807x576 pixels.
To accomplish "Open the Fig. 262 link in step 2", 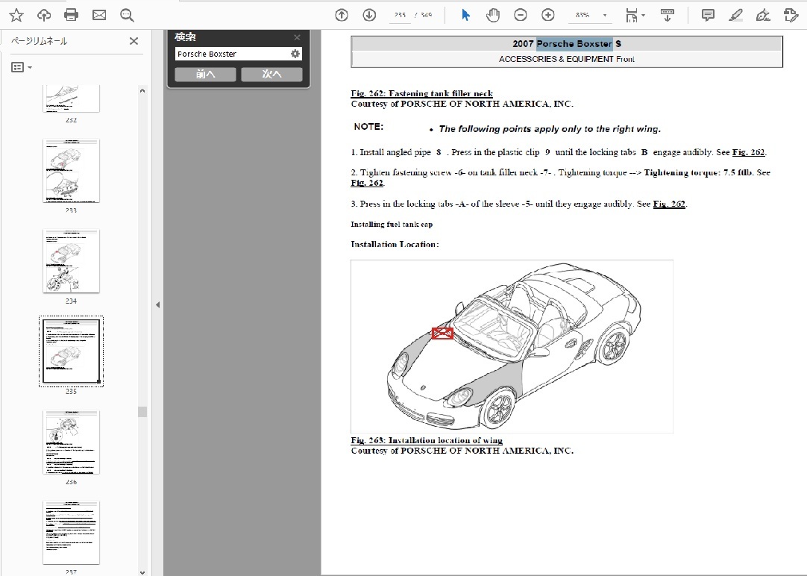I will [x=367, y=183].
